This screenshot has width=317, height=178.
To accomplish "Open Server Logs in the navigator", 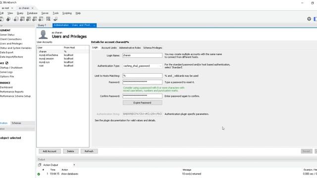I will point(6,72).
